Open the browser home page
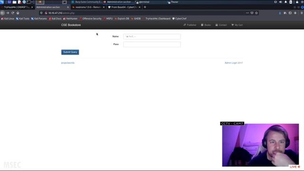 18,13
